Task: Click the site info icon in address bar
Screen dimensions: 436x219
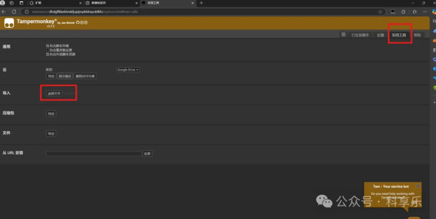Action: tap(27, 12)
